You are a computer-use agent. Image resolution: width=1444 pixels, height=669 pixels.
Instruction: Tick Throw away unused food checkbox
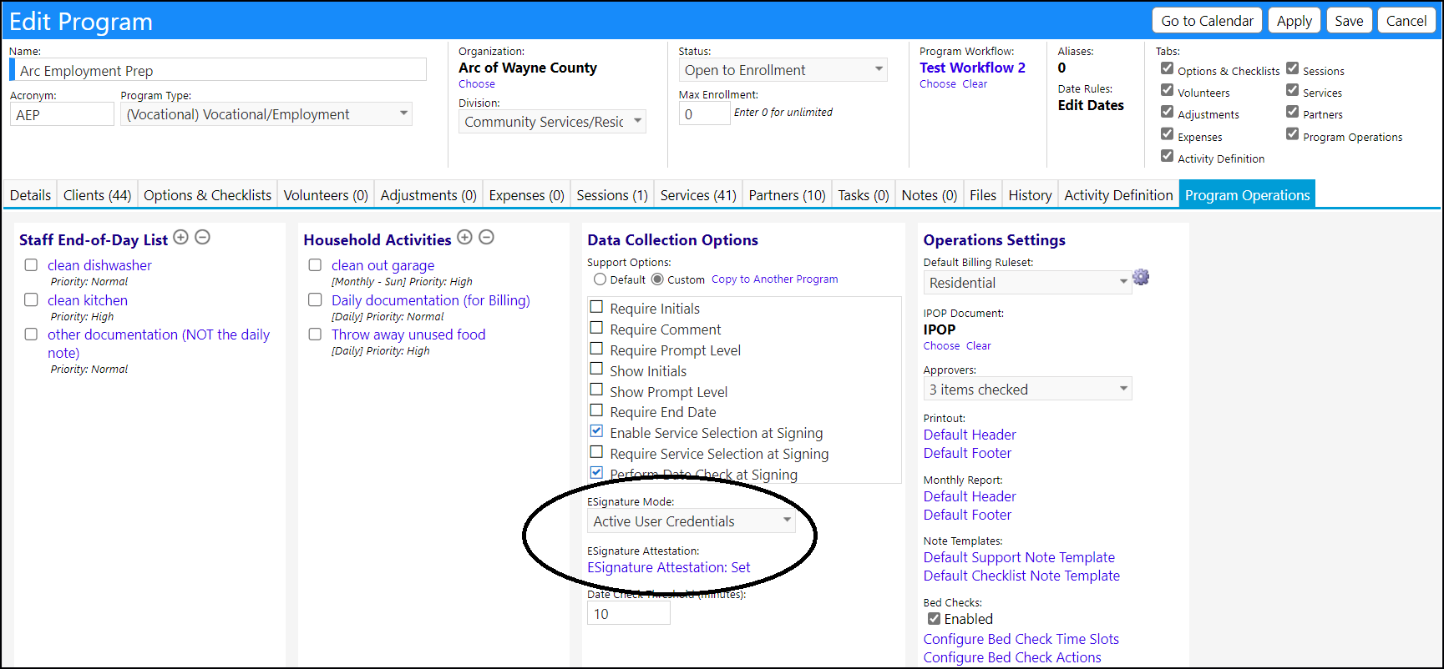[x=315, y=334]
